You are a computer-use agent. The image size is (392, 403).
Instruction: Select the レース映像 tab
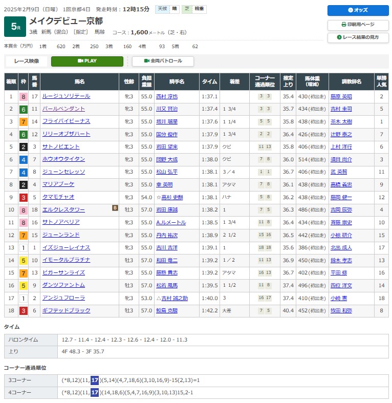27,61
